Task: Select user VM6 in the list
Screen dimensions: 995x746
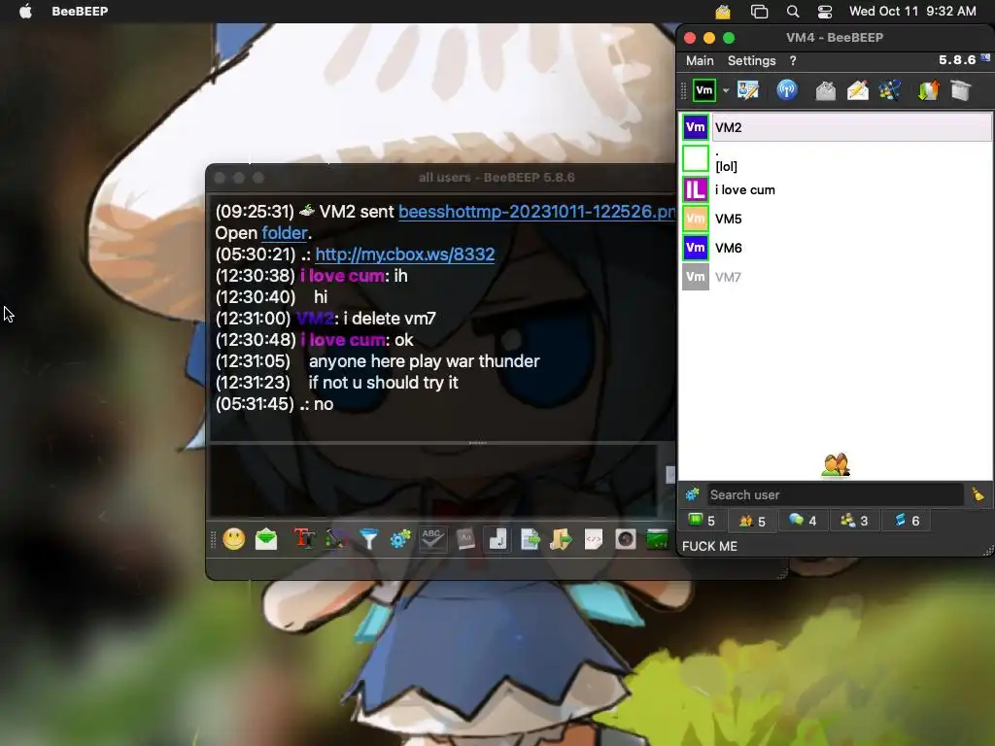Action: (836, 248)
